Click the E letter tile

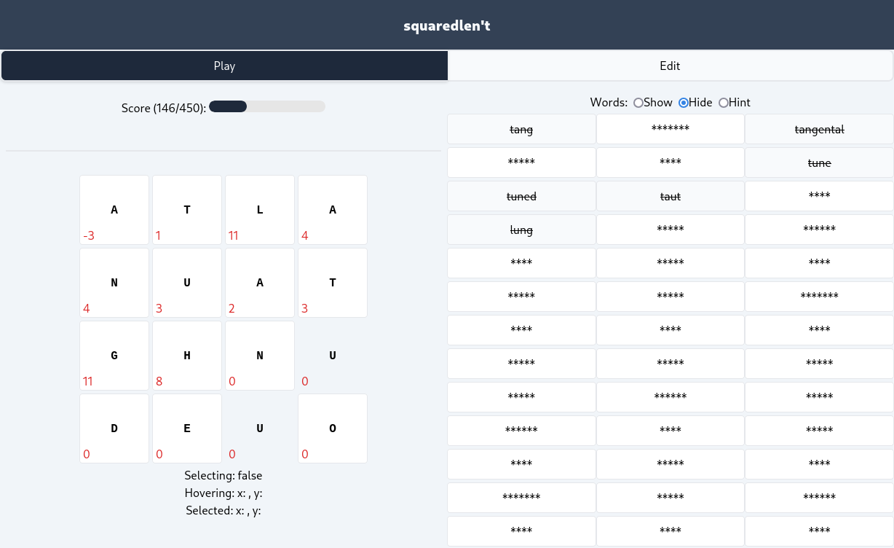[187, 428]
